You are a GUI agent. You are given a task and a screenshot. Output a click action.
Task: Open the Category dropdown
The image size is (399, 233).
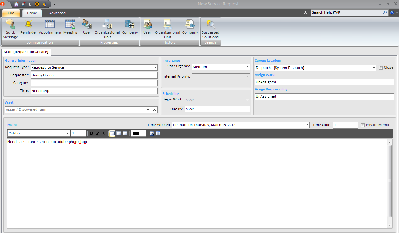[x=155, y=83]
